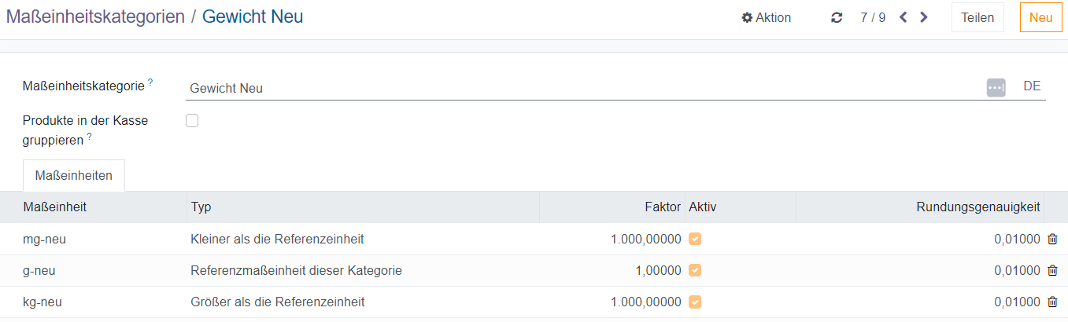
Task: Delete the g-neu unit row
Action: [x=1052, y=271]
